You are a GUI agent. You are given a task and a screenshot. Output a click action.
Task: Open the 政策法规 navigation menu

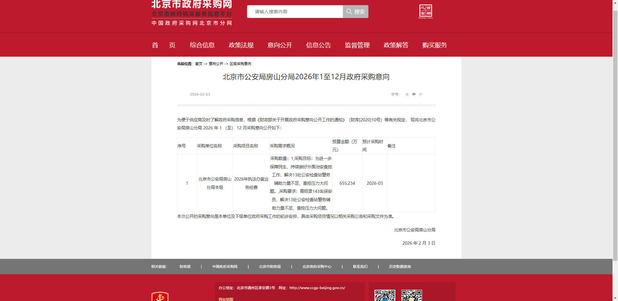241,45
